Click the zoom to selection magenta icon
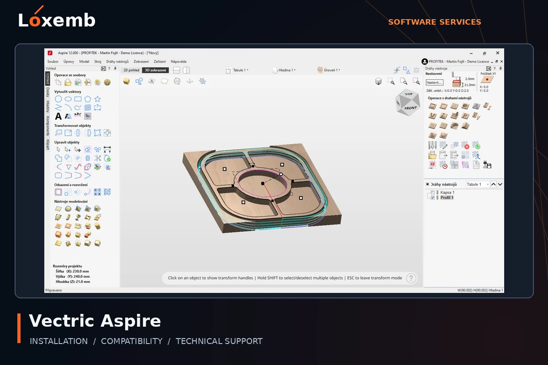Screen dimensions: 548x365 click(x=416, y=81)
